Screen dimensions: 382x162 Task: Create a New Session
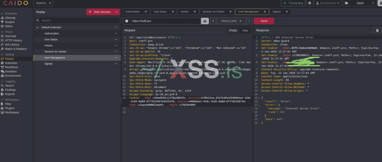click(x=100, y=12)
